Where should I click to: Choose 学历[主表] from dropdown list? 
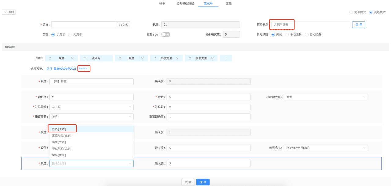[92, 155]
